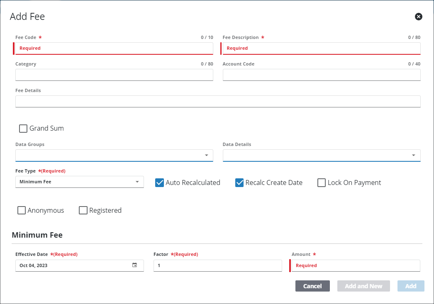Click the Add and New button
This screenshot has width=434, height=304.
click(363, 286)
